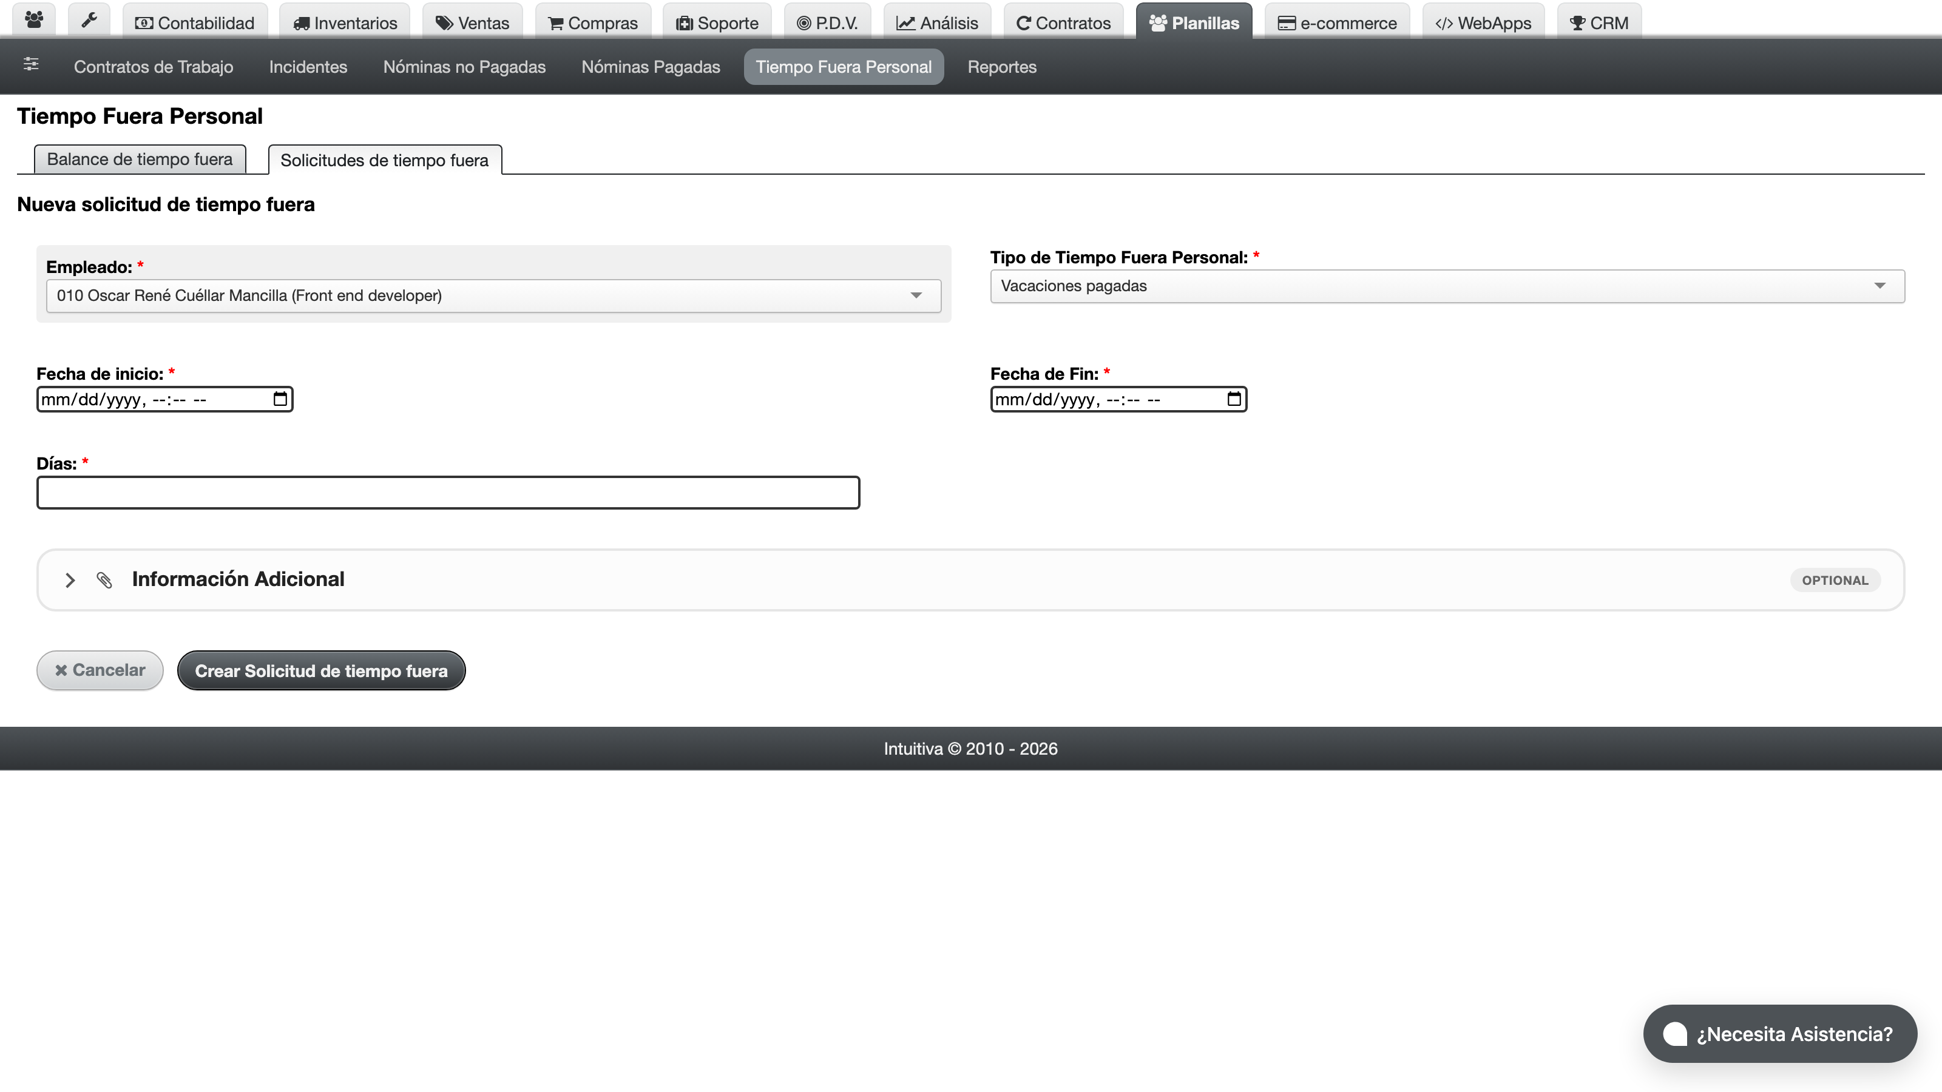Viewport: 1942px width, 1092px height.
Task: Open the Inventarios module tab
Action: click(345, 22)
